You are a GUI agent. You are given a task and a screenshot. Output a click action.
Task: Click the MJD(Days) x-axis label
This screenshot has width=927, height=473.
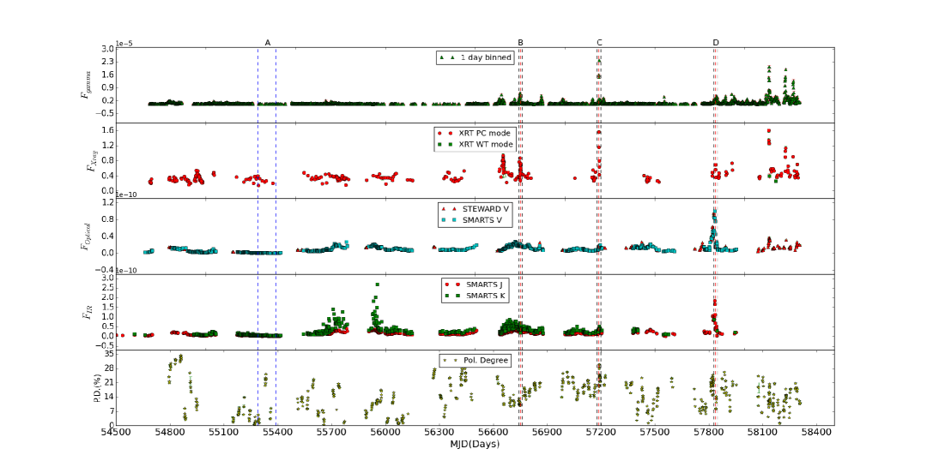475,444
